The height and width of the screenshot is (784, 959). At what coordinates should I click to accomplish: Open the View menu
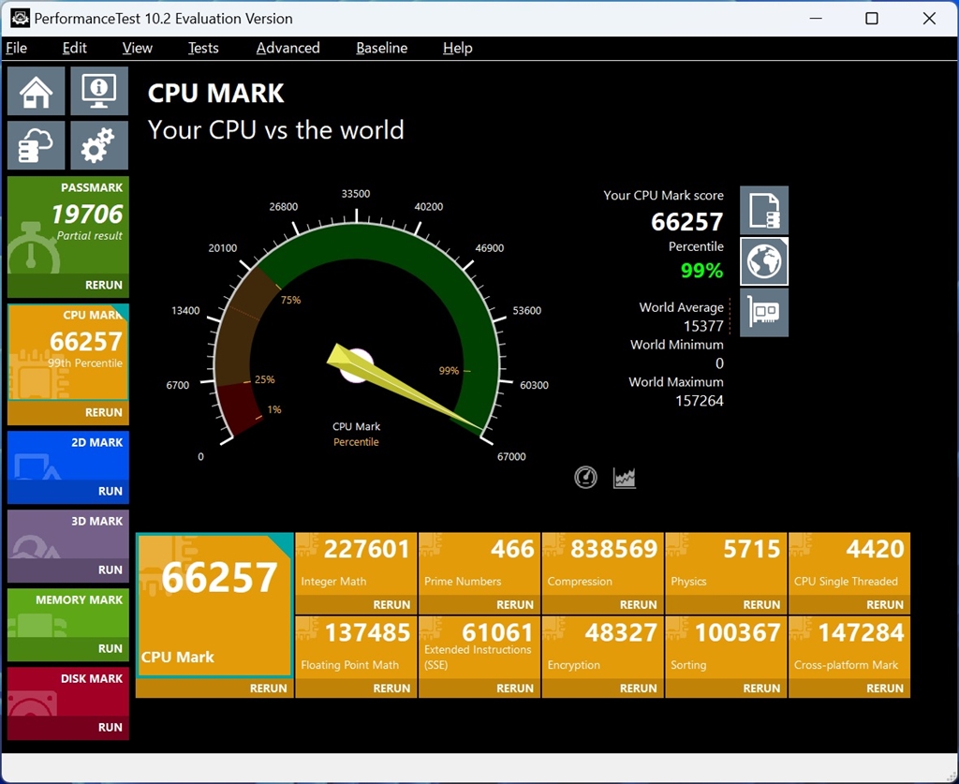pyautogui.click(x=137, y=48)
